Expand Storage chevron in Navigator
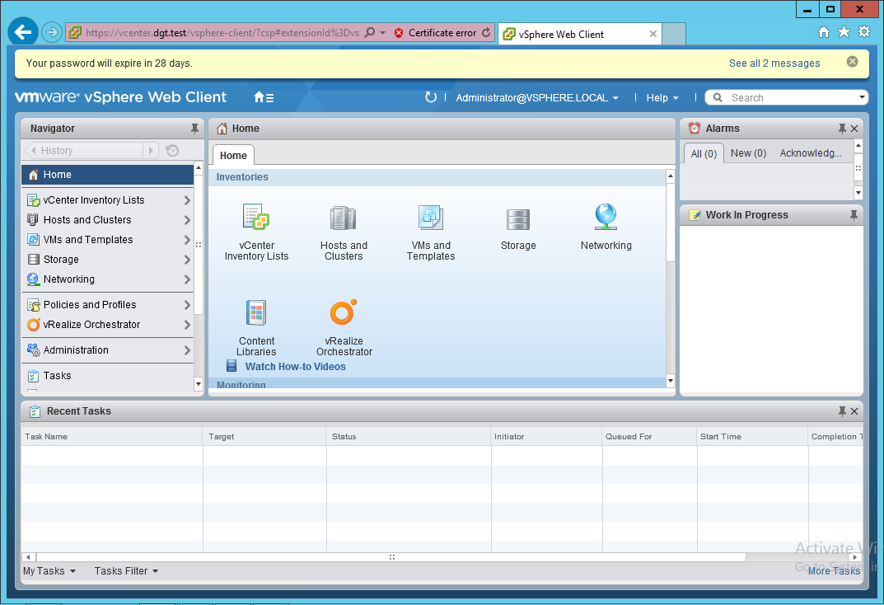Image resolution: width=884 pixels, height=605 pixels. (187, 260)
